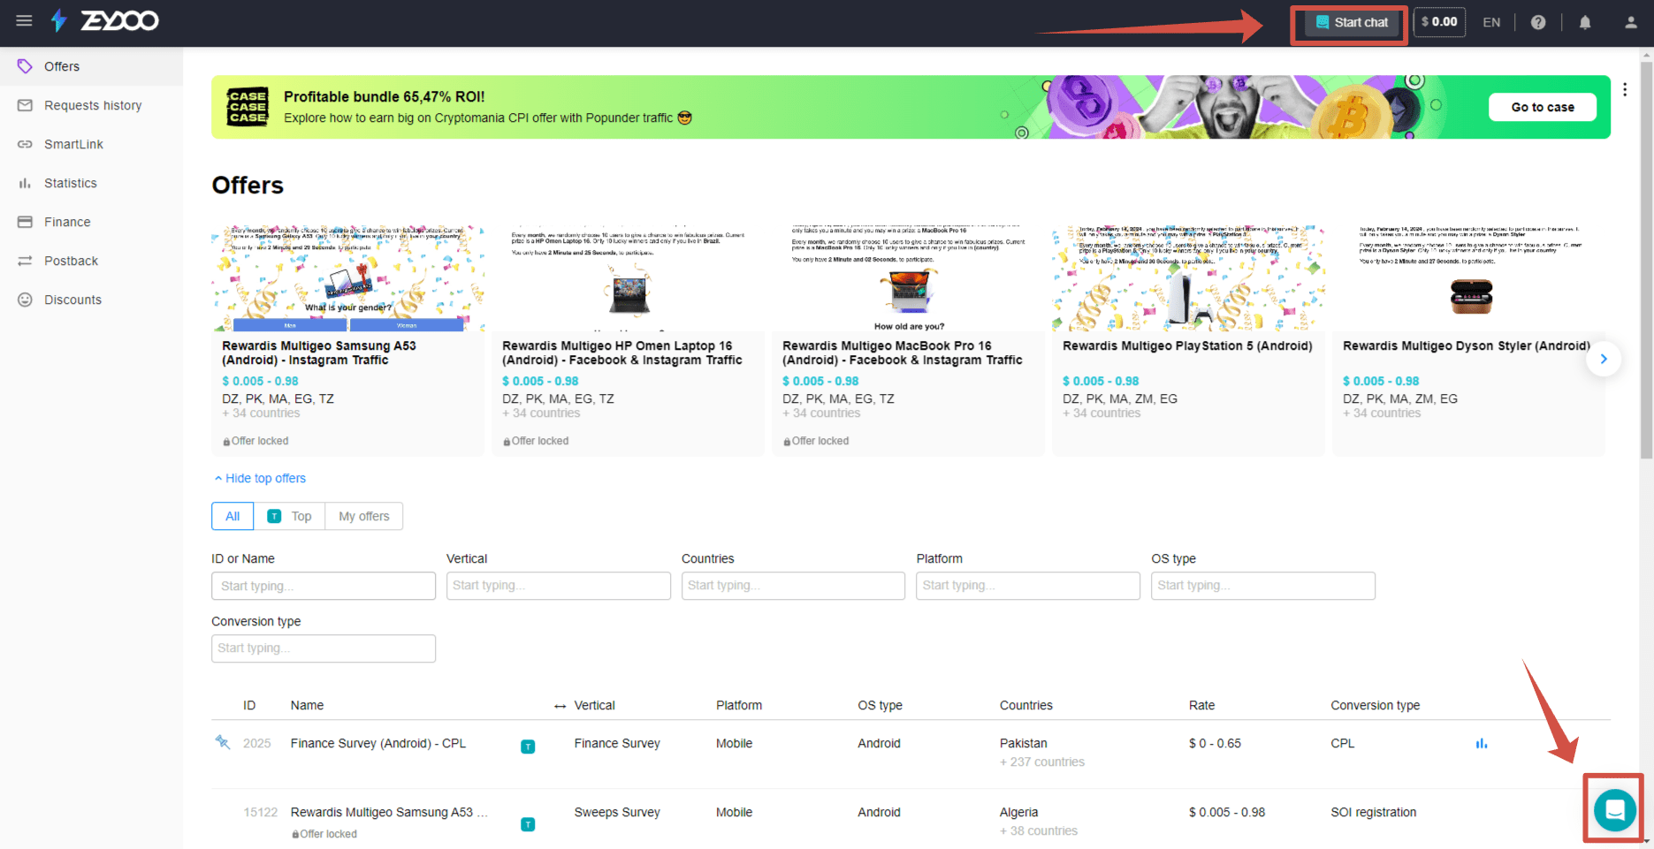Viewport: 1654px width, 849px height.
Task: Focus the ID or Name filter field
Action: tap(324, 586)
